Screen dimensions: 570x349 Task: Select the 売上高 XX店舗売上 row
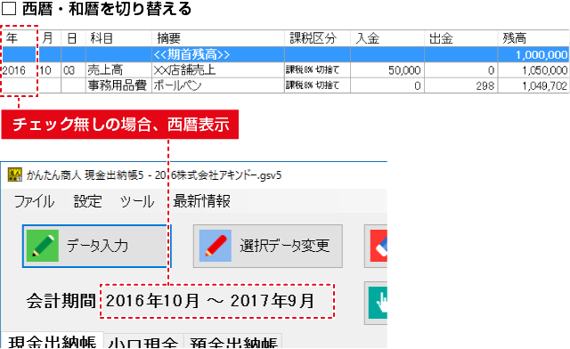pos(285,69)
